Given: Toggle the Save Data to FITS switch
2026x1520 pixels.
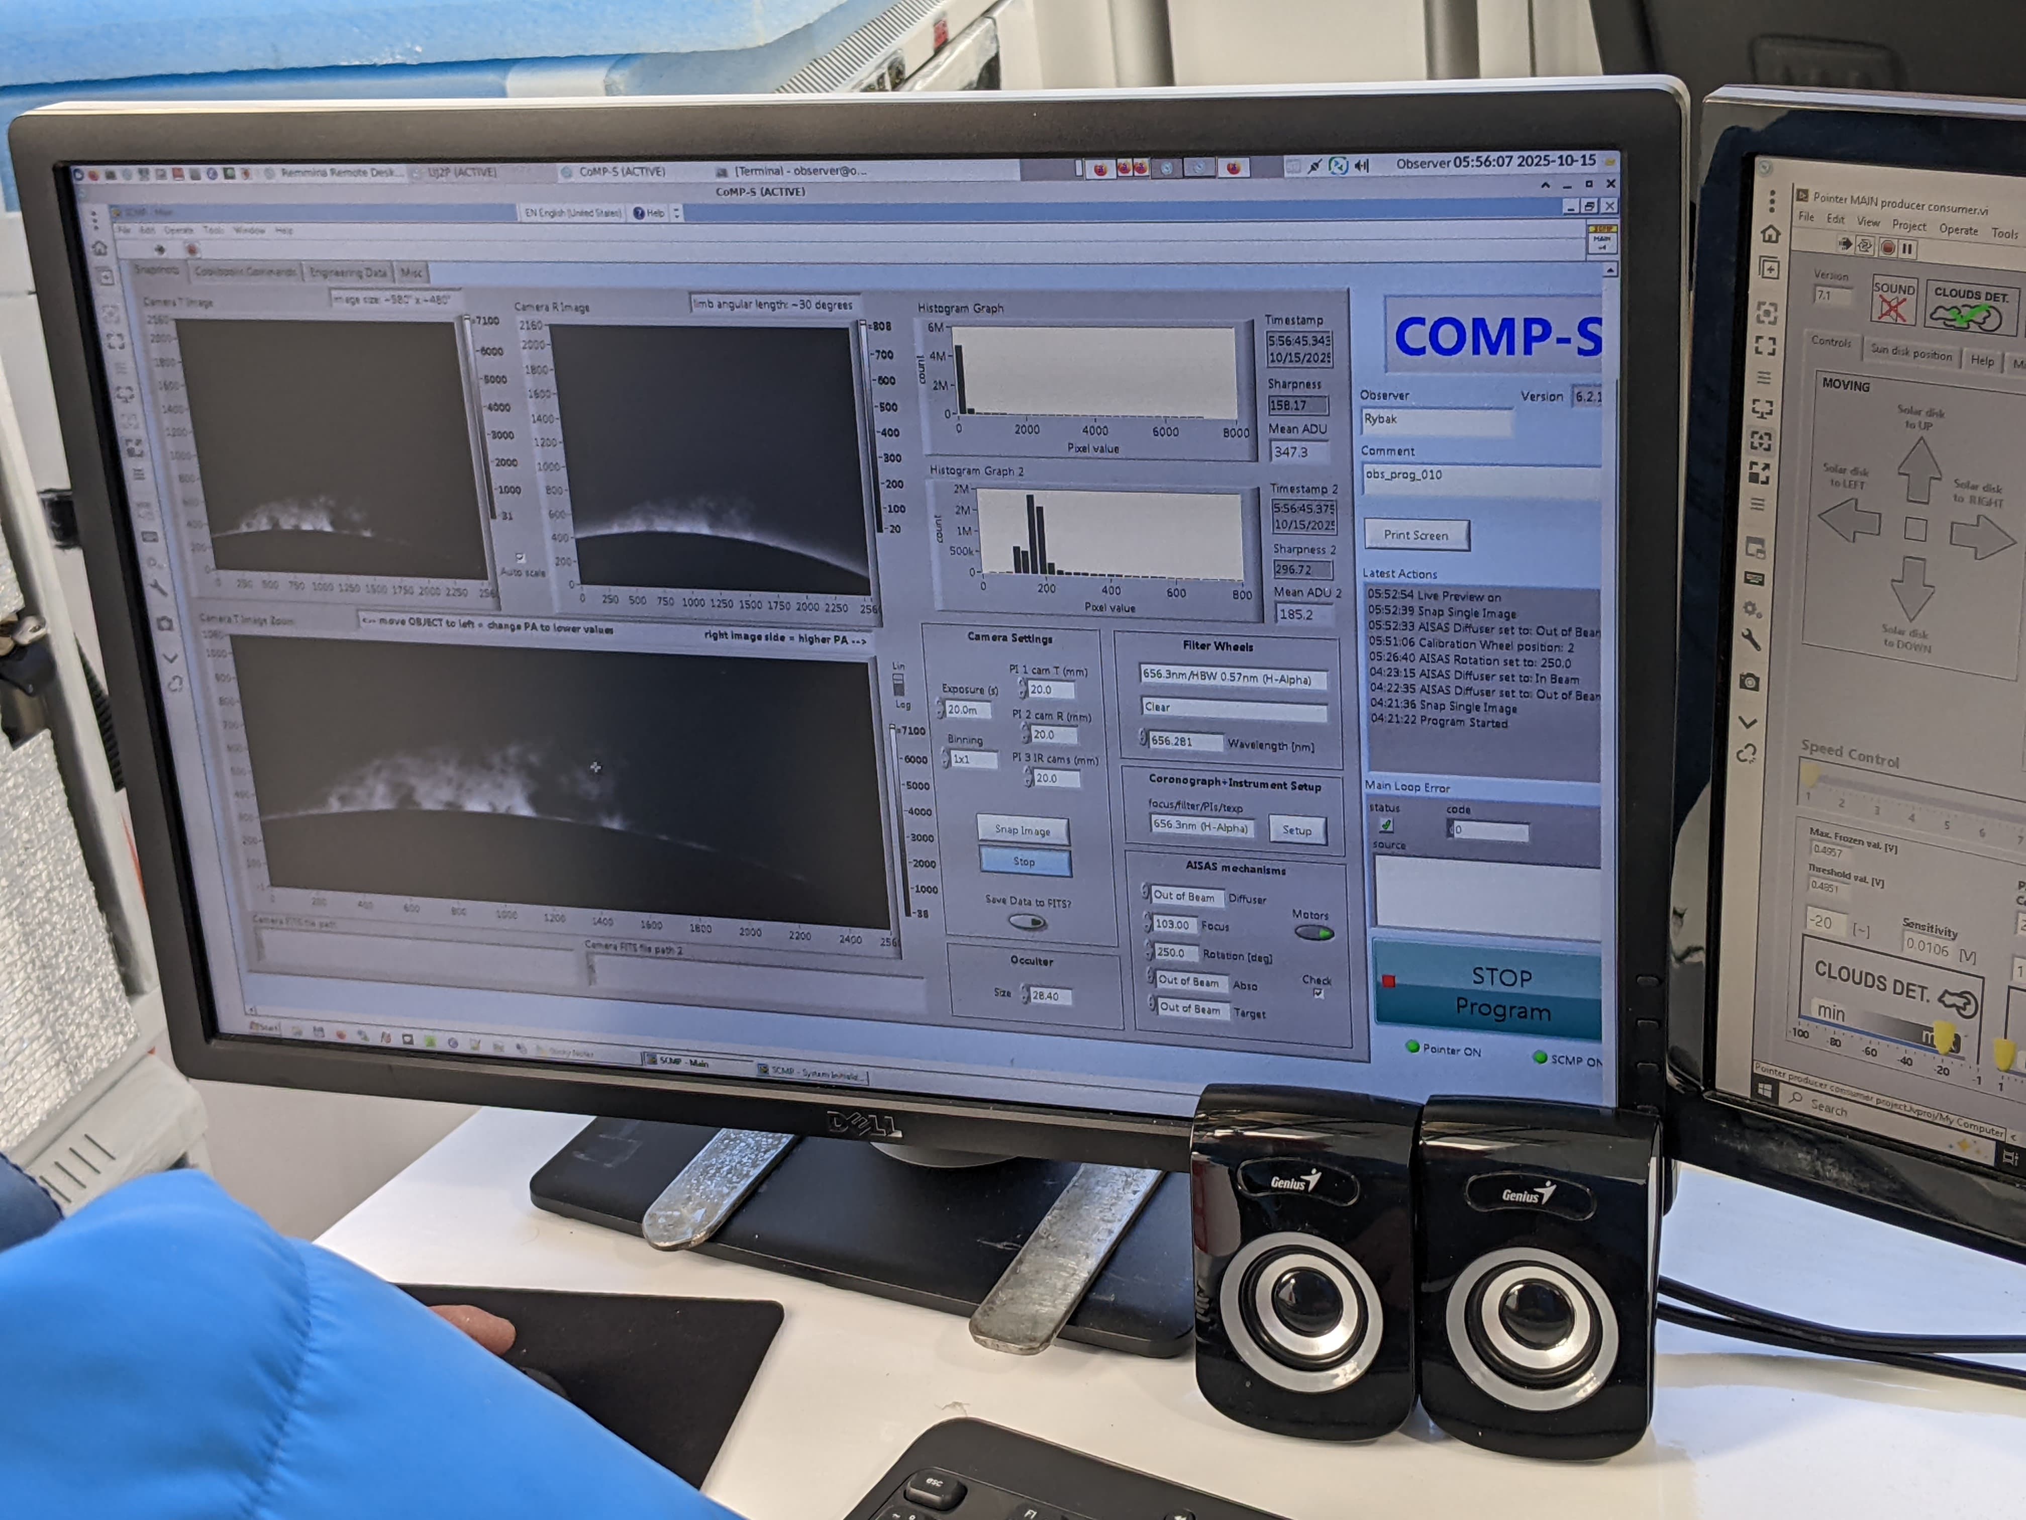Looking at the screenshot, I should coord(1027,922).
